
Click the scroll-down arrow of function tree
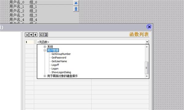tap(147, 76)
